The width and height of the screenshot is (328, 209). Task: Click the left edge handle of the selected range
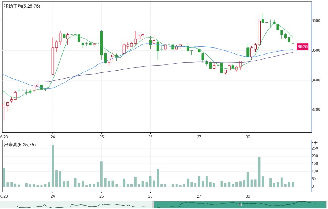[153, 205]
